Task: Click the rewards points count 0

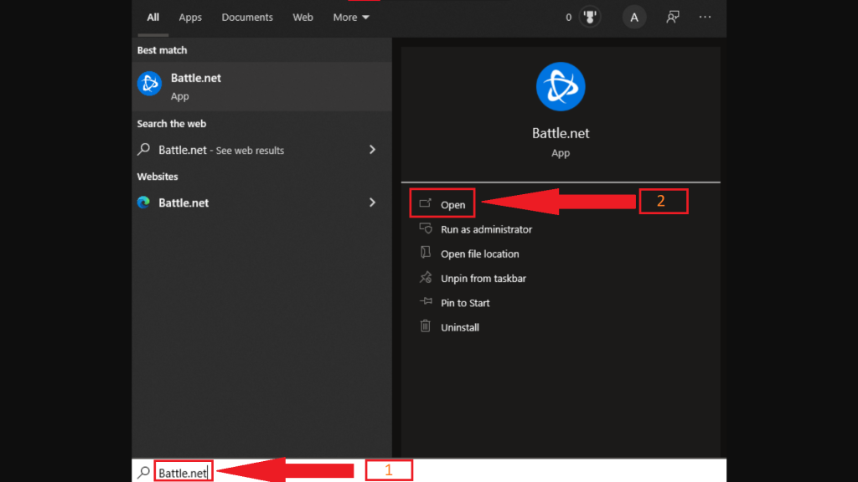Action: (x=569, y=18)
